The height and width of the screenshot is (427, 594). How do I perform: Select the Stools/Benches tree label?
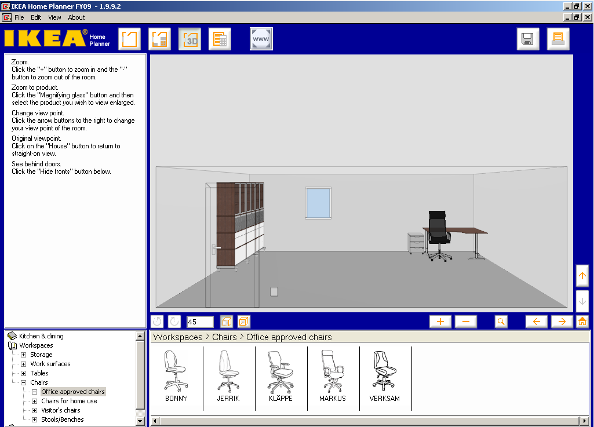pyautogui.click(x=63, y=420)
